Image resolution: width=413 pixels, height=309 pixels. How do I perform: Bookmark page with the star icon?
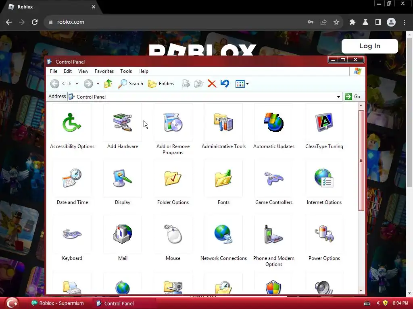[336, 23]
